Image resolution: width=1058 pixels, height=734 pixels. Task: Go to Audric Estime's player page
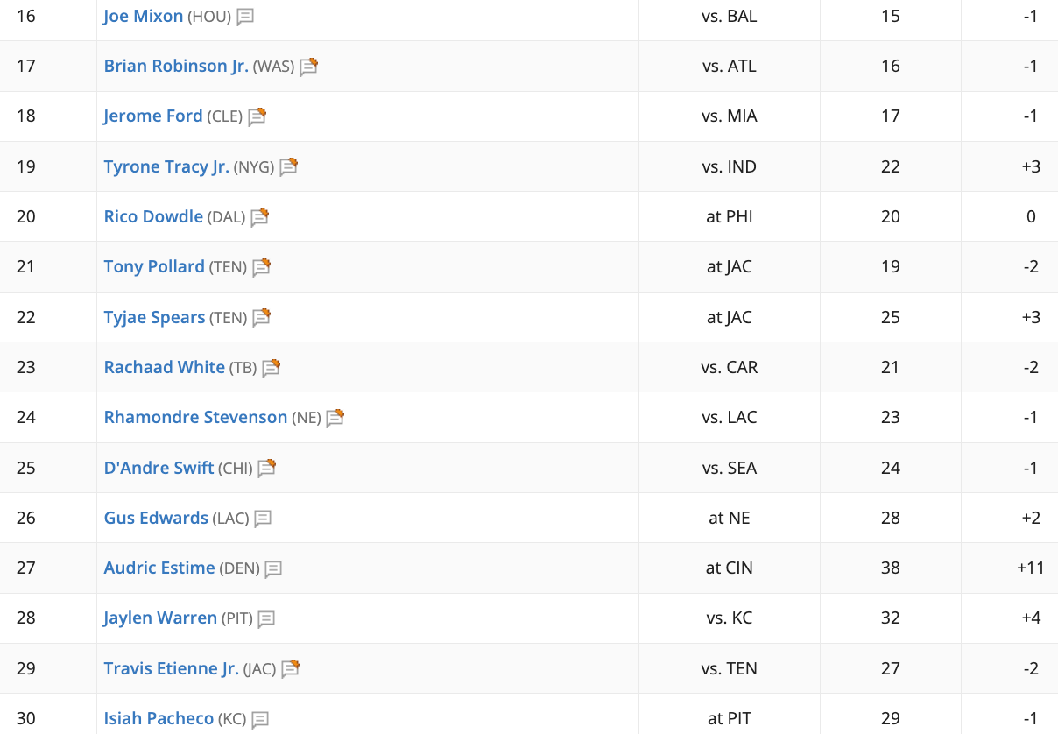[x=159, y=568]
